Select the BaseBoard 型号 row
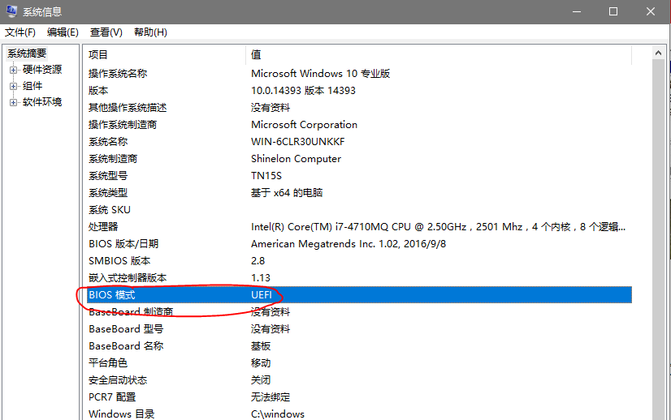The height and width of the screenshot is (420, 671). (x=359, y=329)
